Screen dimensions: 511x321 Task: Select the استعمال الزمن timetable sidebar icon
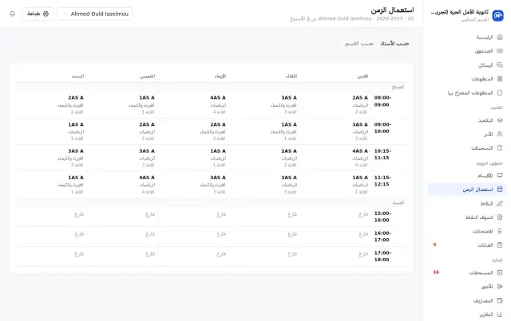(x=500, y=190)
